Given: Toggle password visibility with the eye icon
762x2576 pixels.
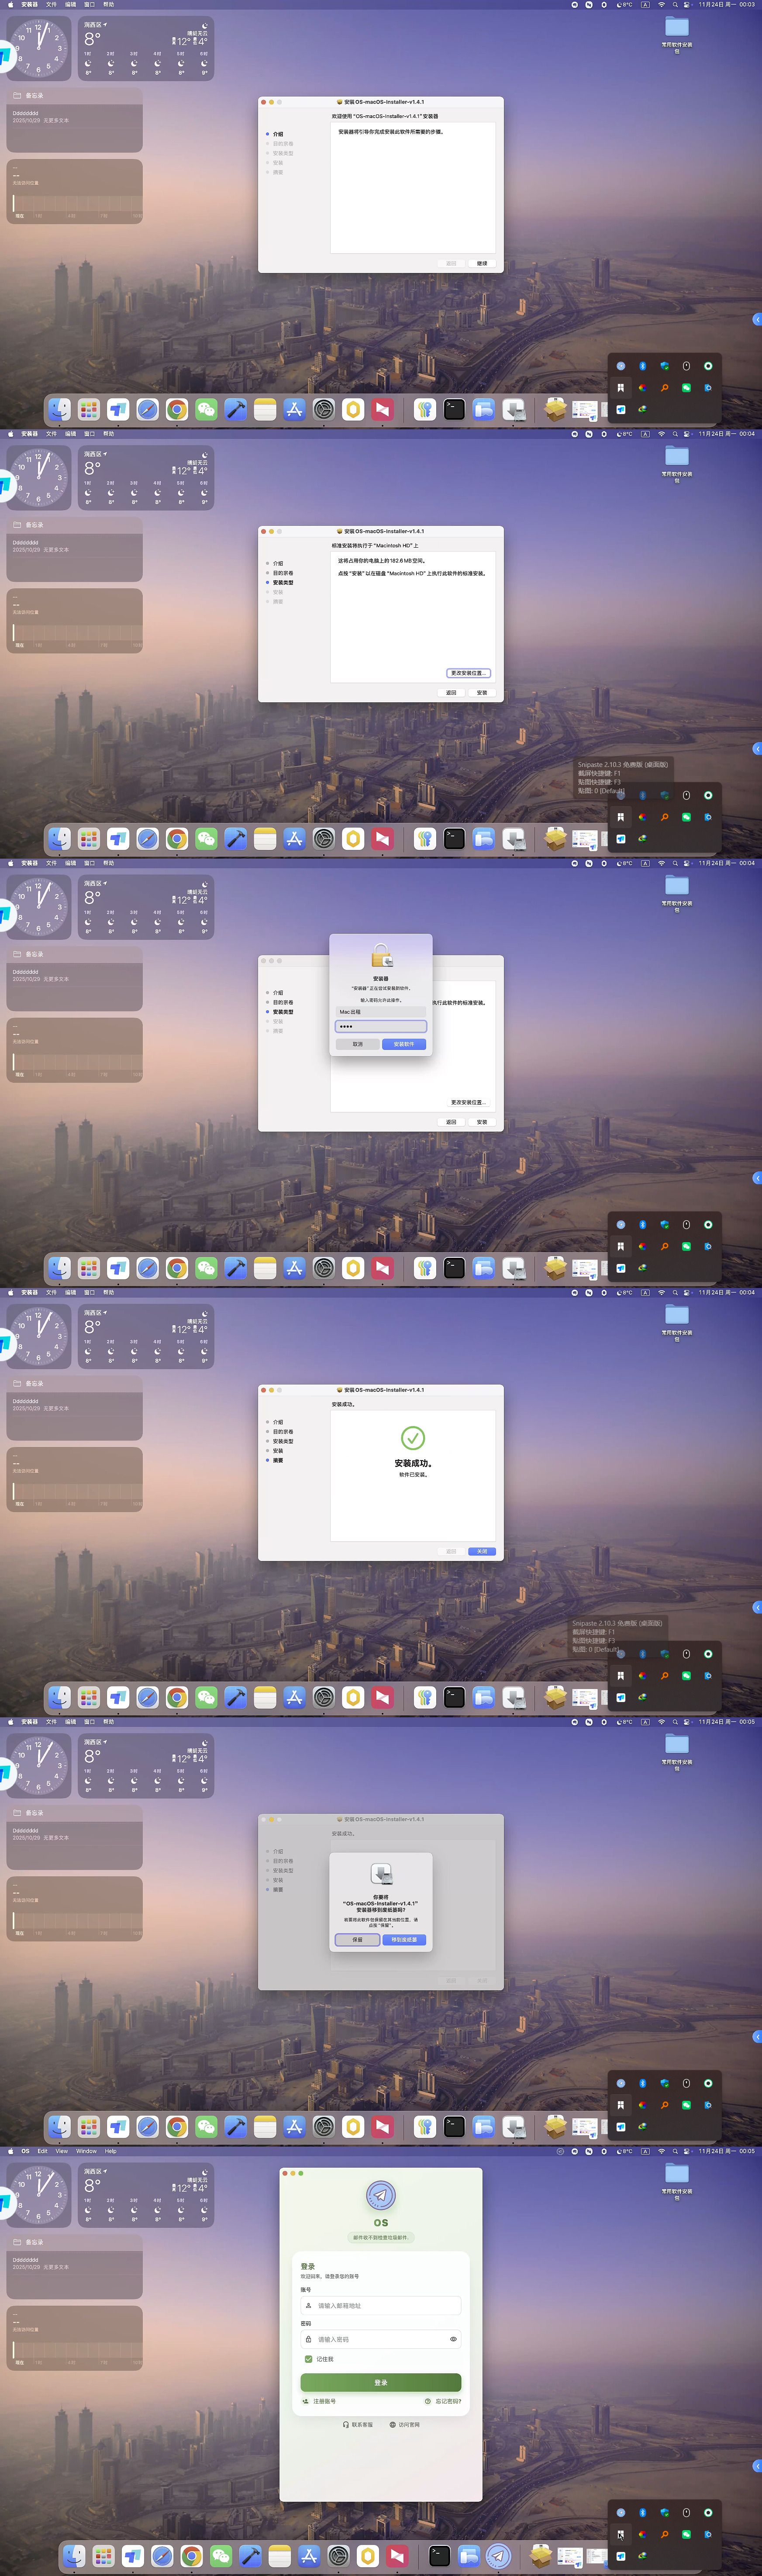Looking at the screenshot, I should 453,2339.
